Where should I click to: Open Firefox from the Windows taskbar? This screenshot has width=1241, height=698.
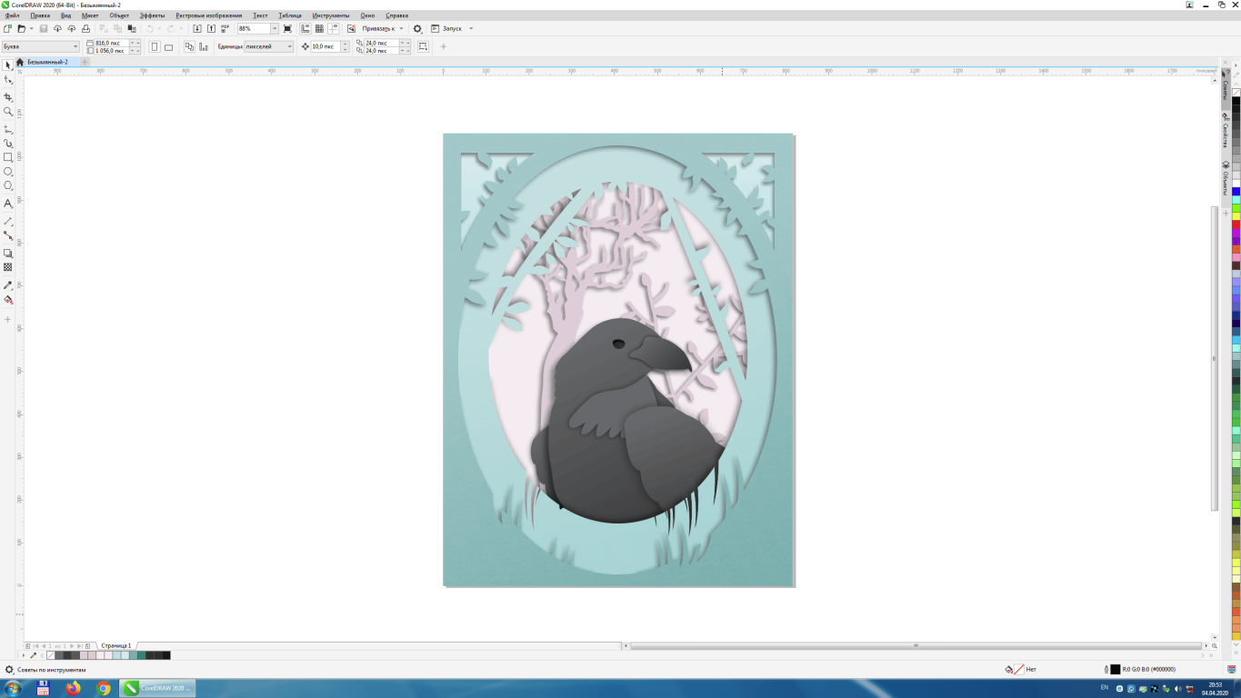point(74,689)
